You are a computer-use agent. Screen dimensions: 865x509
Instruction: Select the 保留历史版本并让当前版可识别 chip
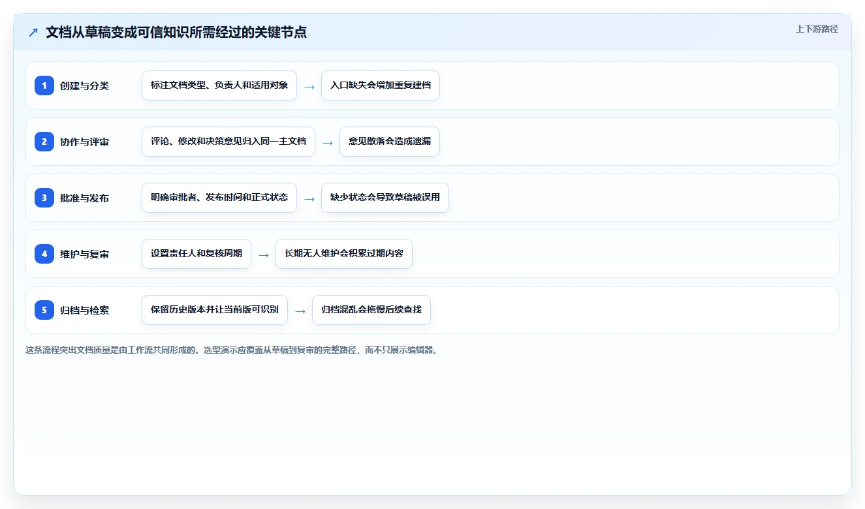click(215, 310)
